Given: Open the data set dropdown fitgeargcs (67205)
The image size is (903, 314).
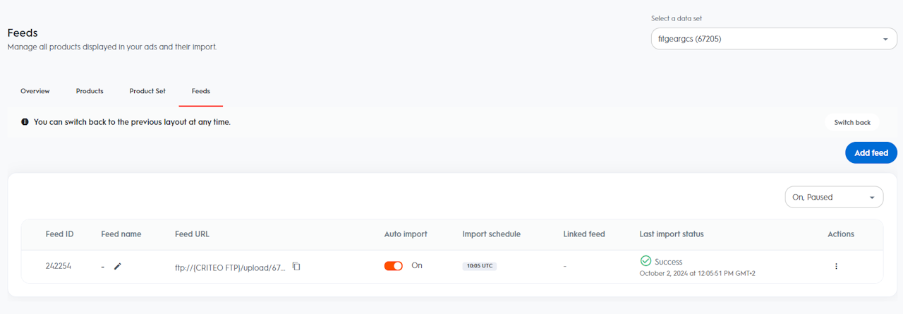Looking at the screenshot, I should pos(765,39).
